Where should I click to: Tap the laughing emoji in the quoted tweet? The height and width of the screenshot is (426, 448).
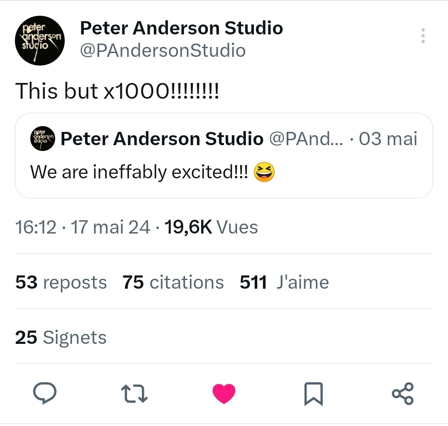coord(263,172)
